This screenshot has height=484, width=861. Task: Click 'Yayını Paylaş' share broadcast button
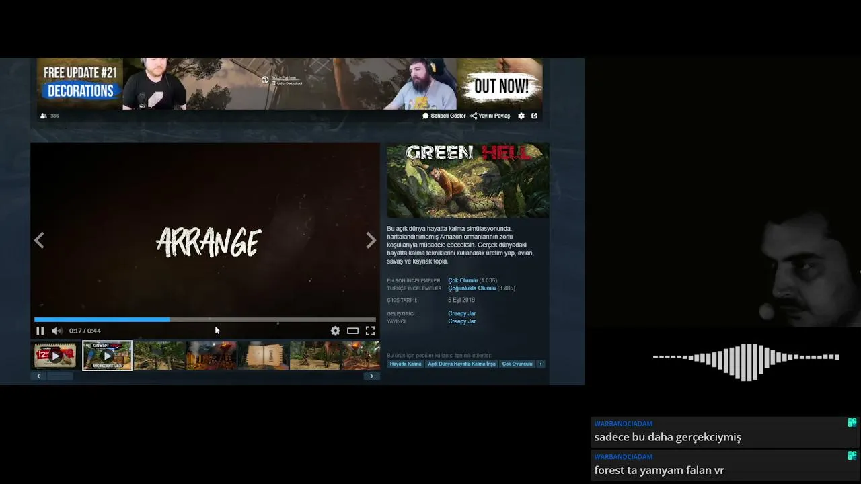coord(490,116)
